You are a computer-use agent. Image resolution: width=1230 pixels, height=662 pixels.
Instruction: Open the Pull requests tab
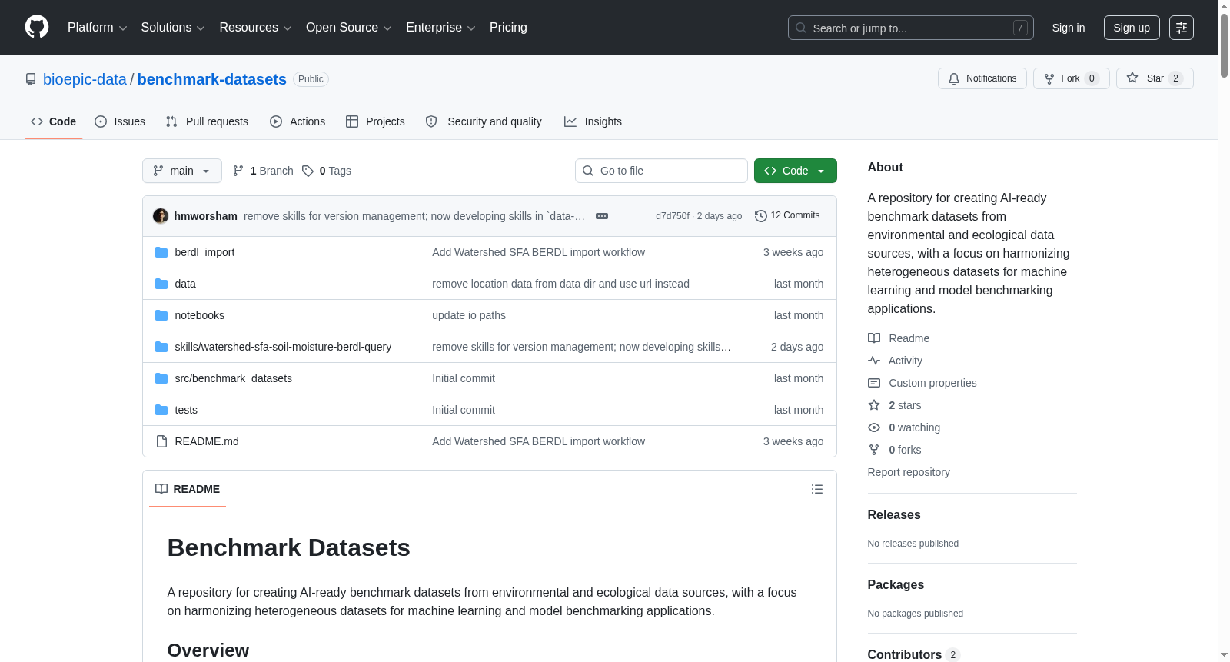pos(207,121)
